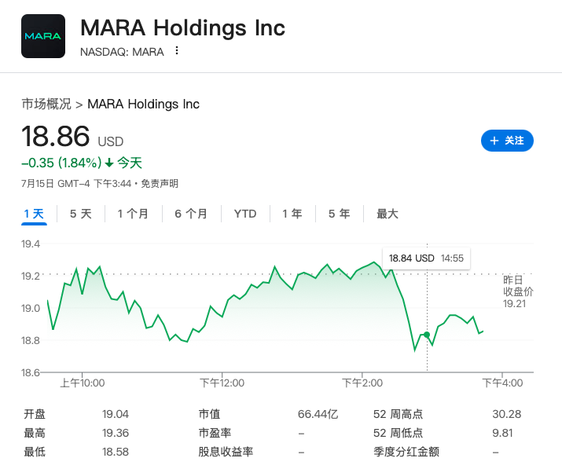This screenshot has width=562, height=469.
Task: Select the 最大 maximum range tab
Action: 388,214
